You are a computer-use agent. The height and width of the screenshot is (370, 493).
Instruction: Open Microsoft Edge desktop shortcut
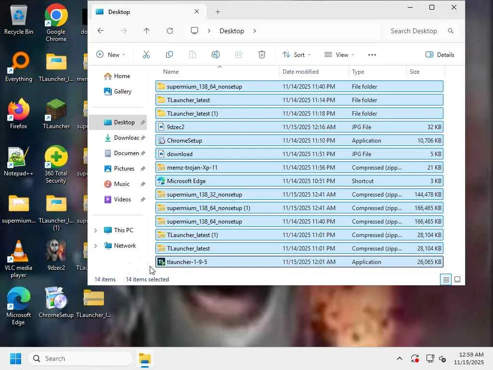19,306
